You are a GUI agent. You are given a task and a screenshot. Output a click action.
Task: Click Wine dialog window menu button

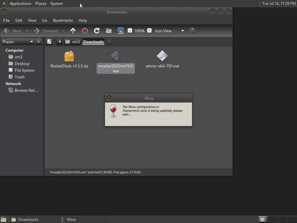pos(109,98)
